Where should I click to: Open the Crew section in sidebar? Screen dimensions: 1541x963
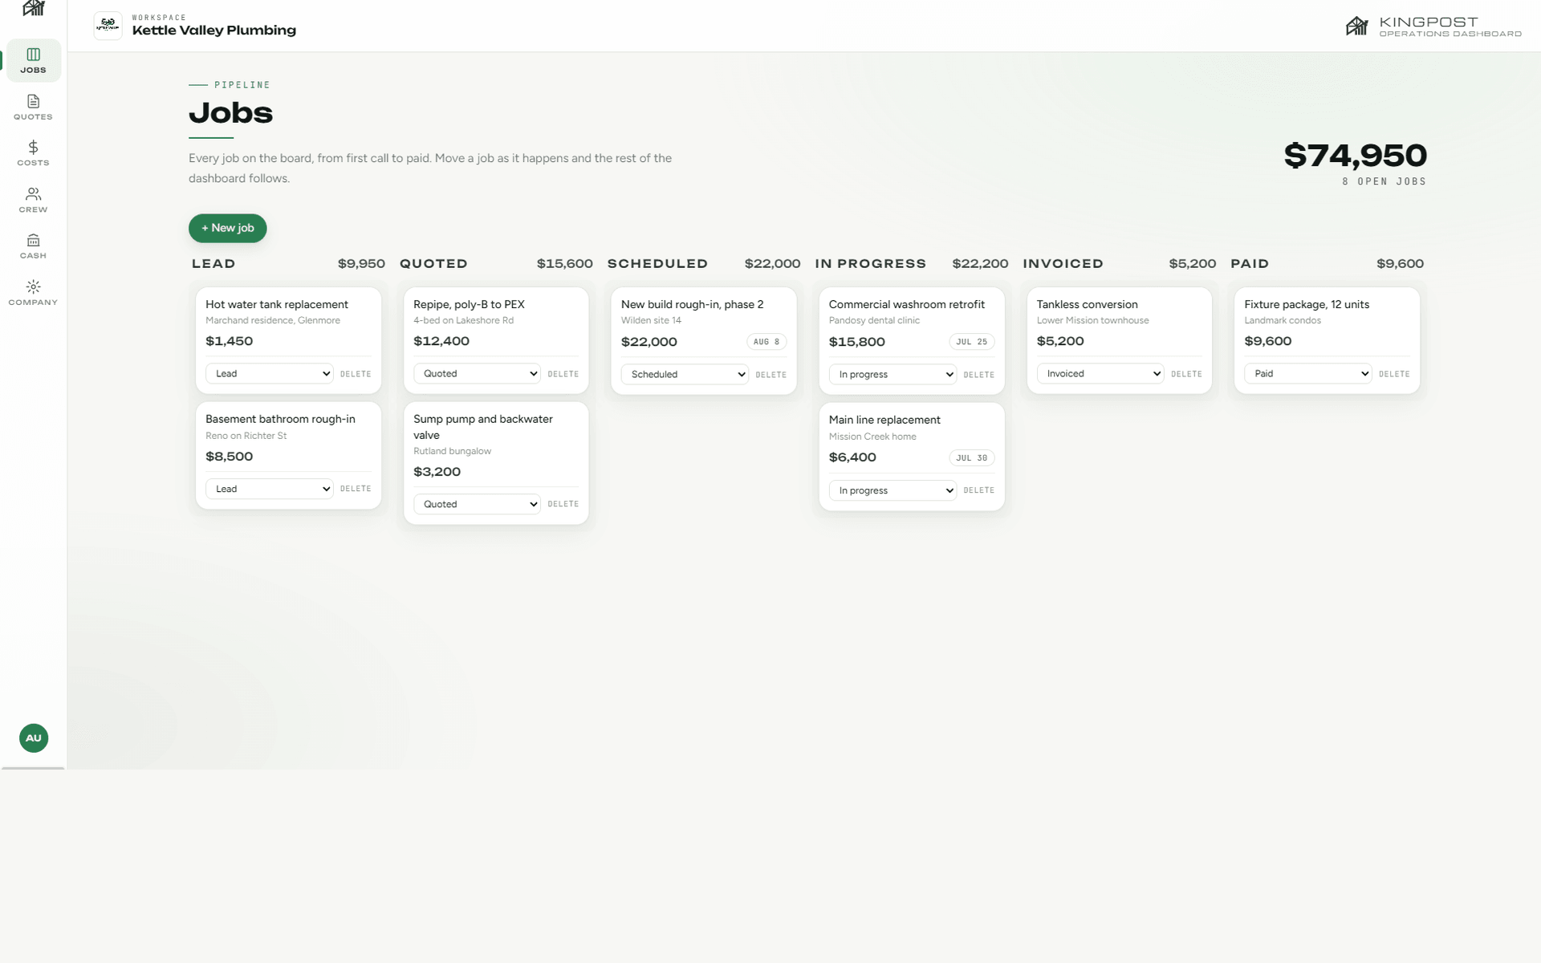(34, 200)
